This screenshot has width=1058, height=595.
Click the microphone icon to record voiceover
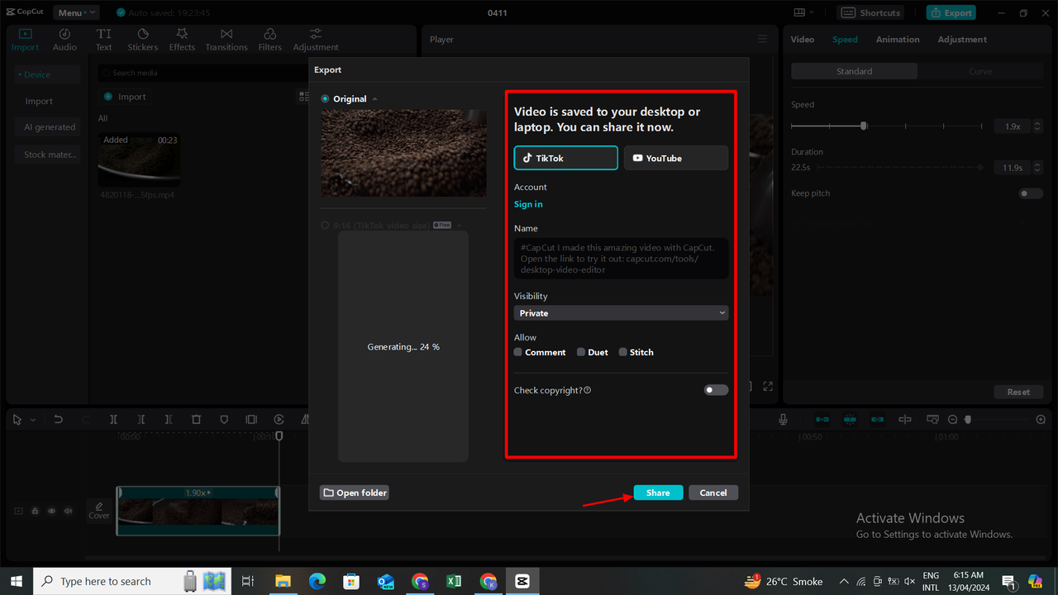[x=782, y=419]
